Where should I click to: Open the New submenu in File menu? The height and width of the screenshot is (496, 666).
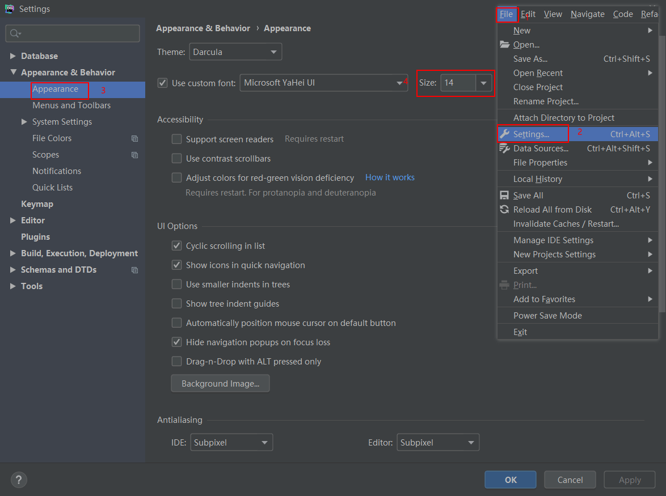[578, 31]
